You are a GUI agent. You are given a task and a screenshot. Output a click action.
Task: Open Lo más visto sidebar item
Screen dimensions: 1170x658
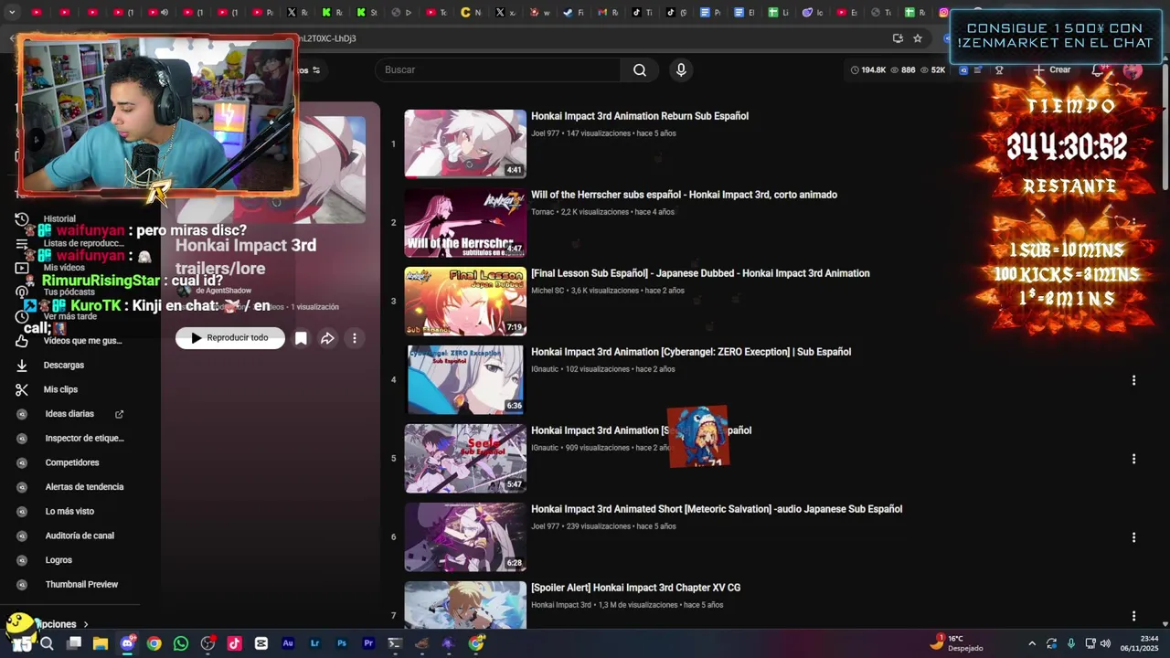point(69,512)
